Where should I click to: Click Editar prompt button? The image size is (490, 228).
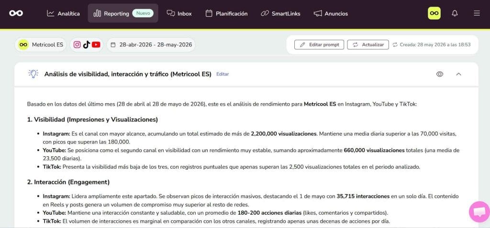[x=319, y=44]
